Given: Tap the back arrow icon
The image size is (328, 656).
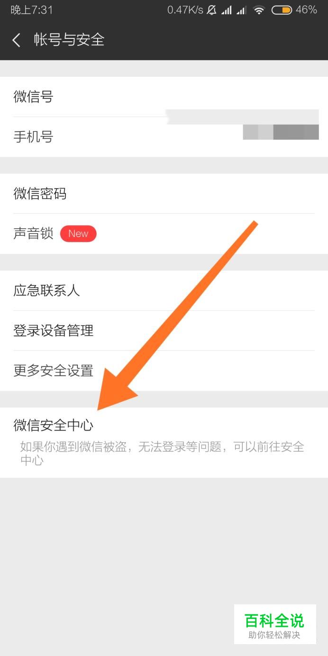Looking at the screenshot, I should click(x=17, y=40).
